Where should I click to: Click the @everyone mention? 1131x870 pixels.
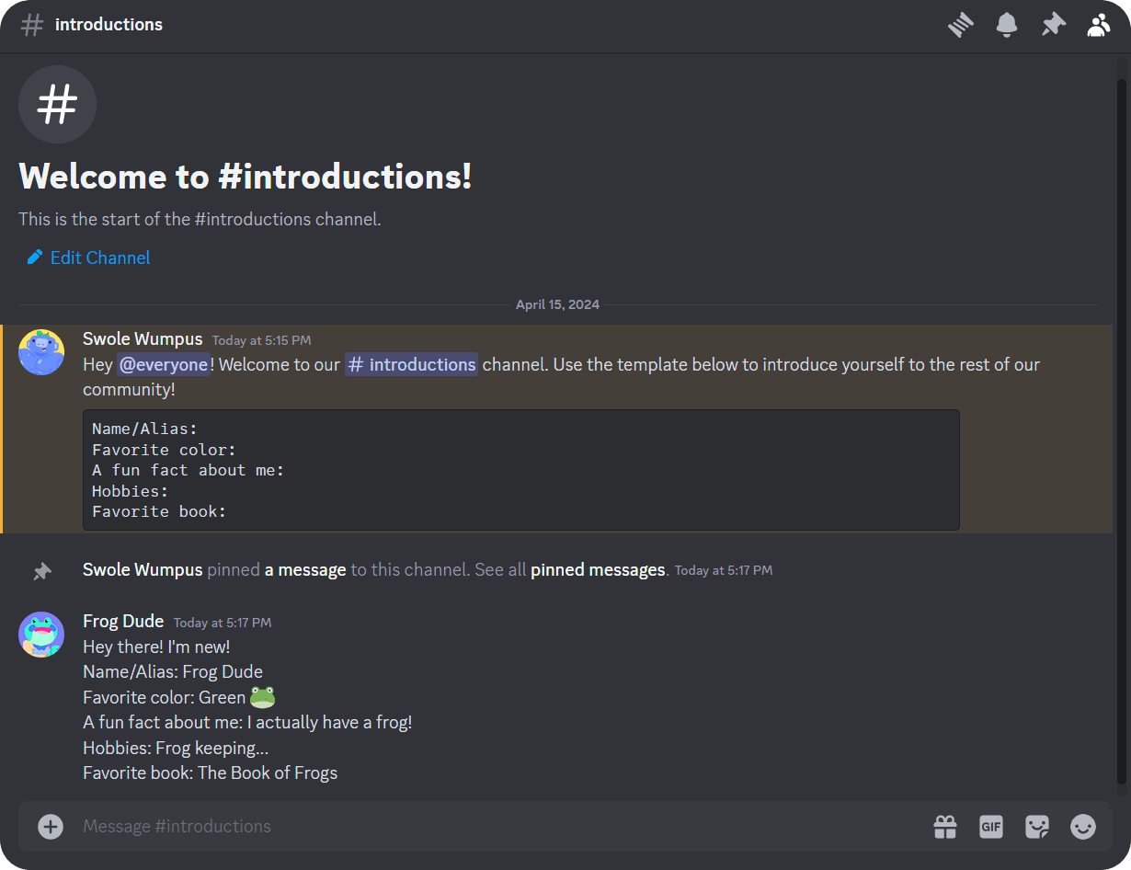pos(164,364)
